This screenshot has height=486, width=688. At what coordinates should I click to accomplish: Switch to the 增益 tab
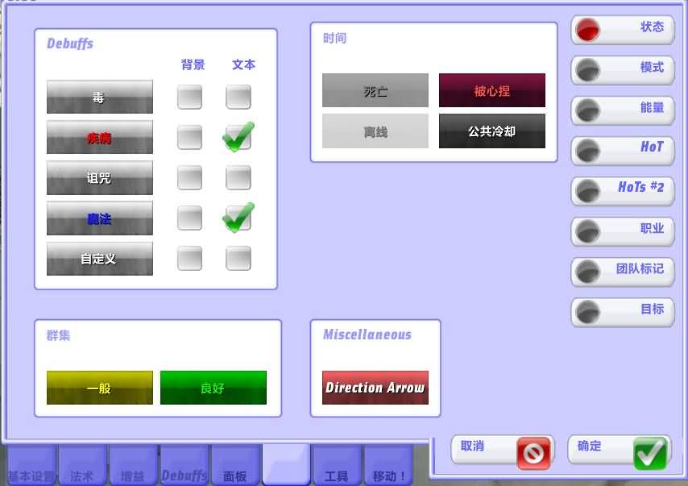tap(133, 466)
